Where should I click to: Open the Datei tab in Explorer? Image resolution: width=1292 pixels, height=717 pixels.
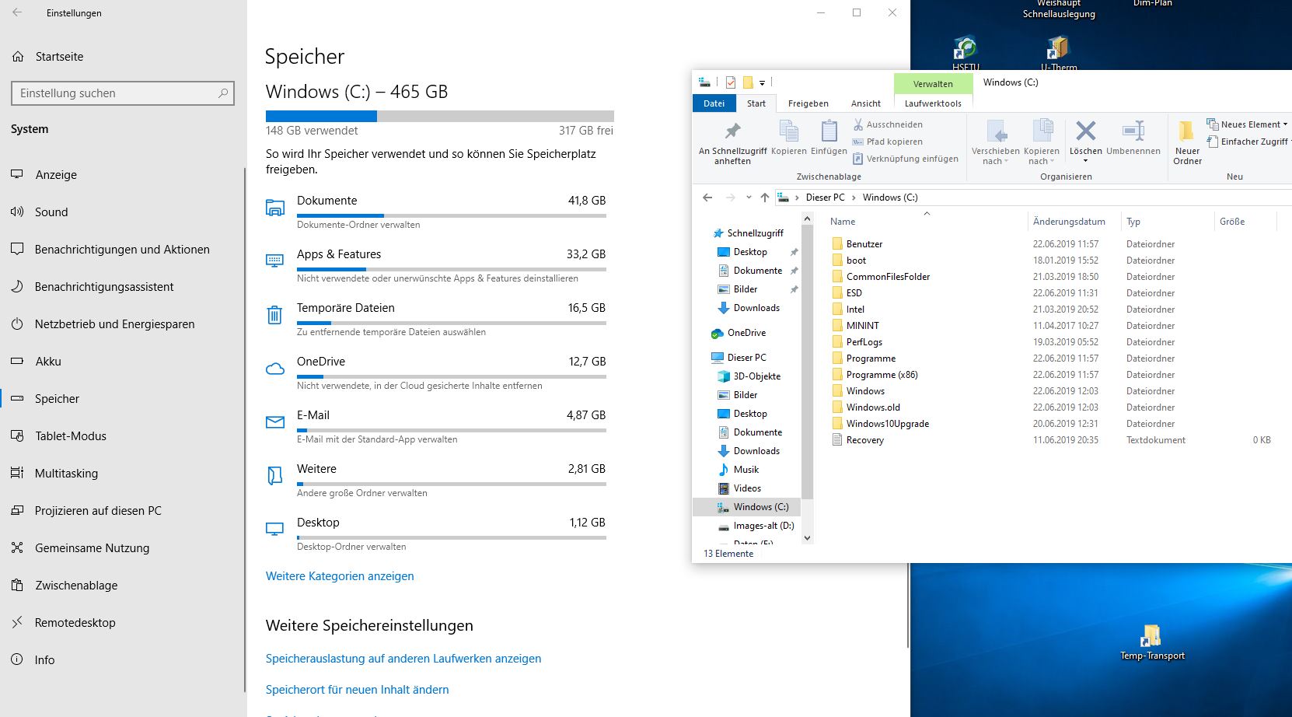(x=714, y=103)
